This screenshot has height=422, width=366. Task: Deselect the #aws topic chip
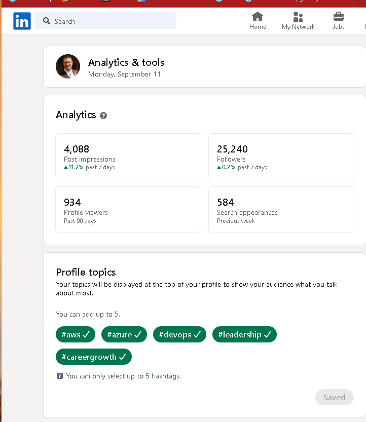tap(76, 334)
